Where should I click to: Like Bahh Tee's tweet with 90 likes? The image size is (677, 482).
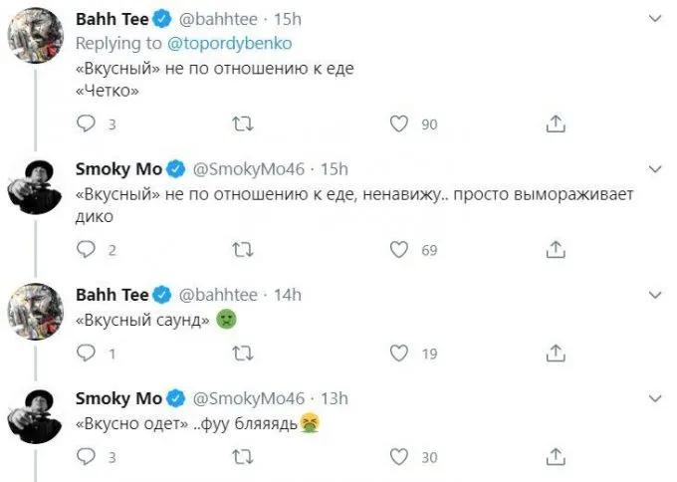point(399,123)
